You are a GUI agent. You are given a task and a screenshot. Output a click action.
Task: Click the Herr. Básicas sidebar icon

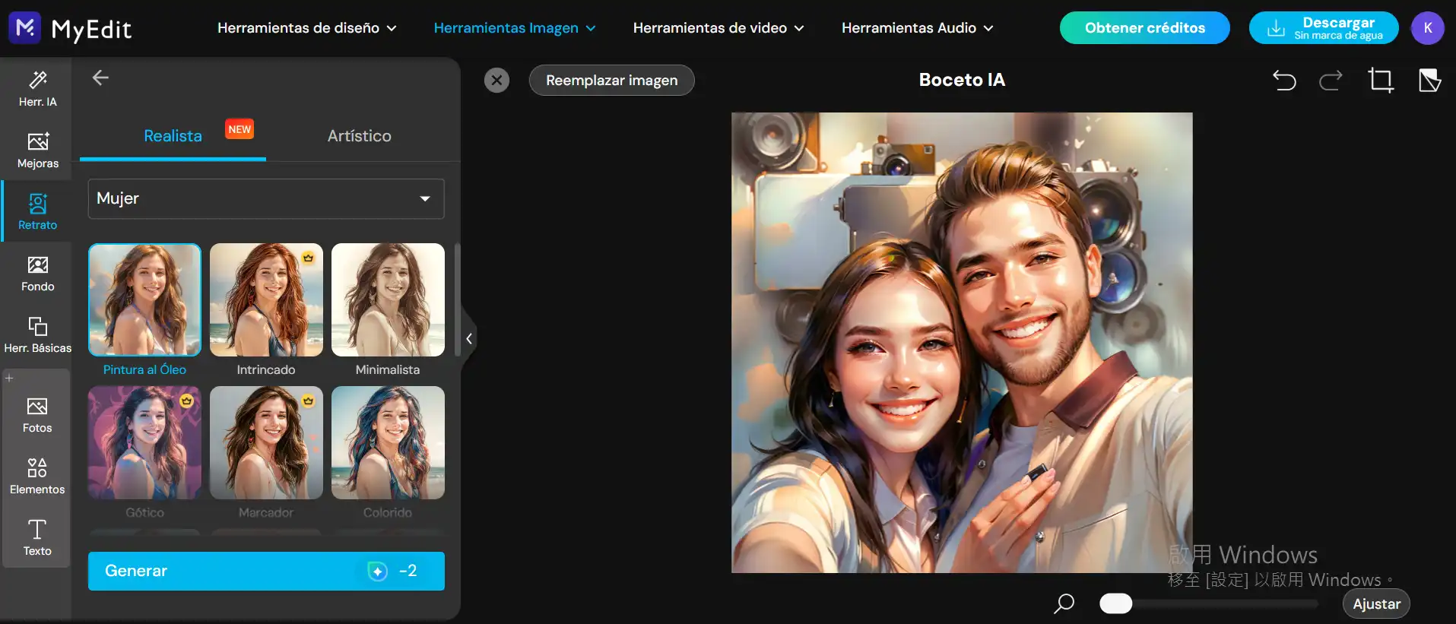tap(37, 334)
